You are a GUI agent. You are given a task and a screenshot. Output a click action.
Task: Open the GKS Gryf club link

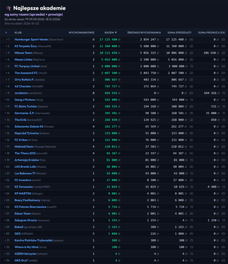point(21,260)
